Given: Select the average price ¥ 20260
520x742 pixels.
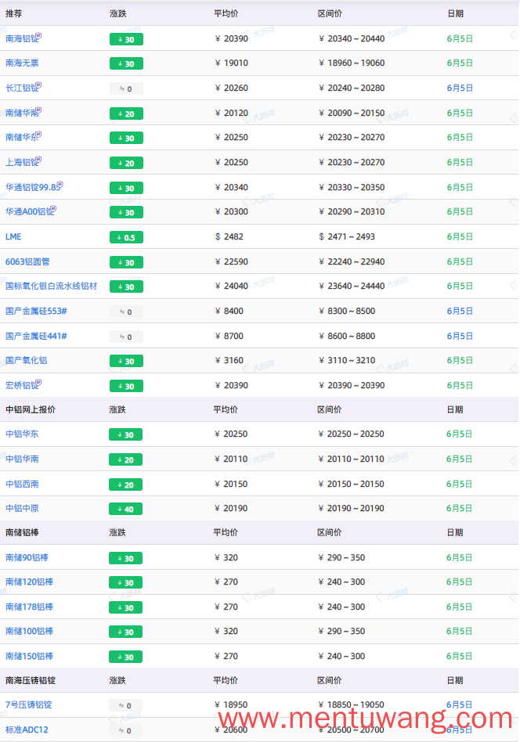Looking at the screenshot, I should point(232,88).
